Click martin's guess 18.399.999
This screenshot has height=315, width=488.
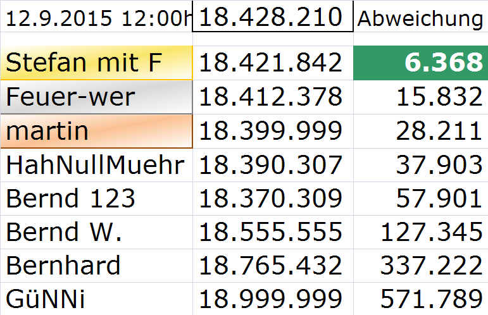coord(273,131)
